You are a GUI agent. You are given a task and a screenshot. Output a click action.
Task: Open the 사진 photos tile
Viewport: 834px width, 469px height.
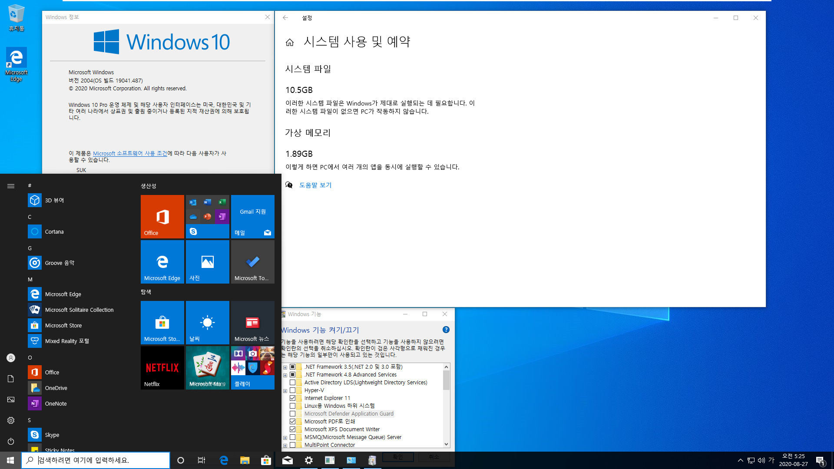pos(208,262)
